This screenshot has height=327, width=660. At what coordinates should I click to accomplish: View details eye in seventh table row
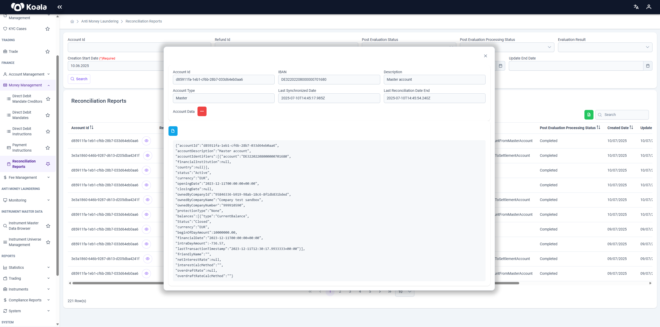click(x=146, y=229)
